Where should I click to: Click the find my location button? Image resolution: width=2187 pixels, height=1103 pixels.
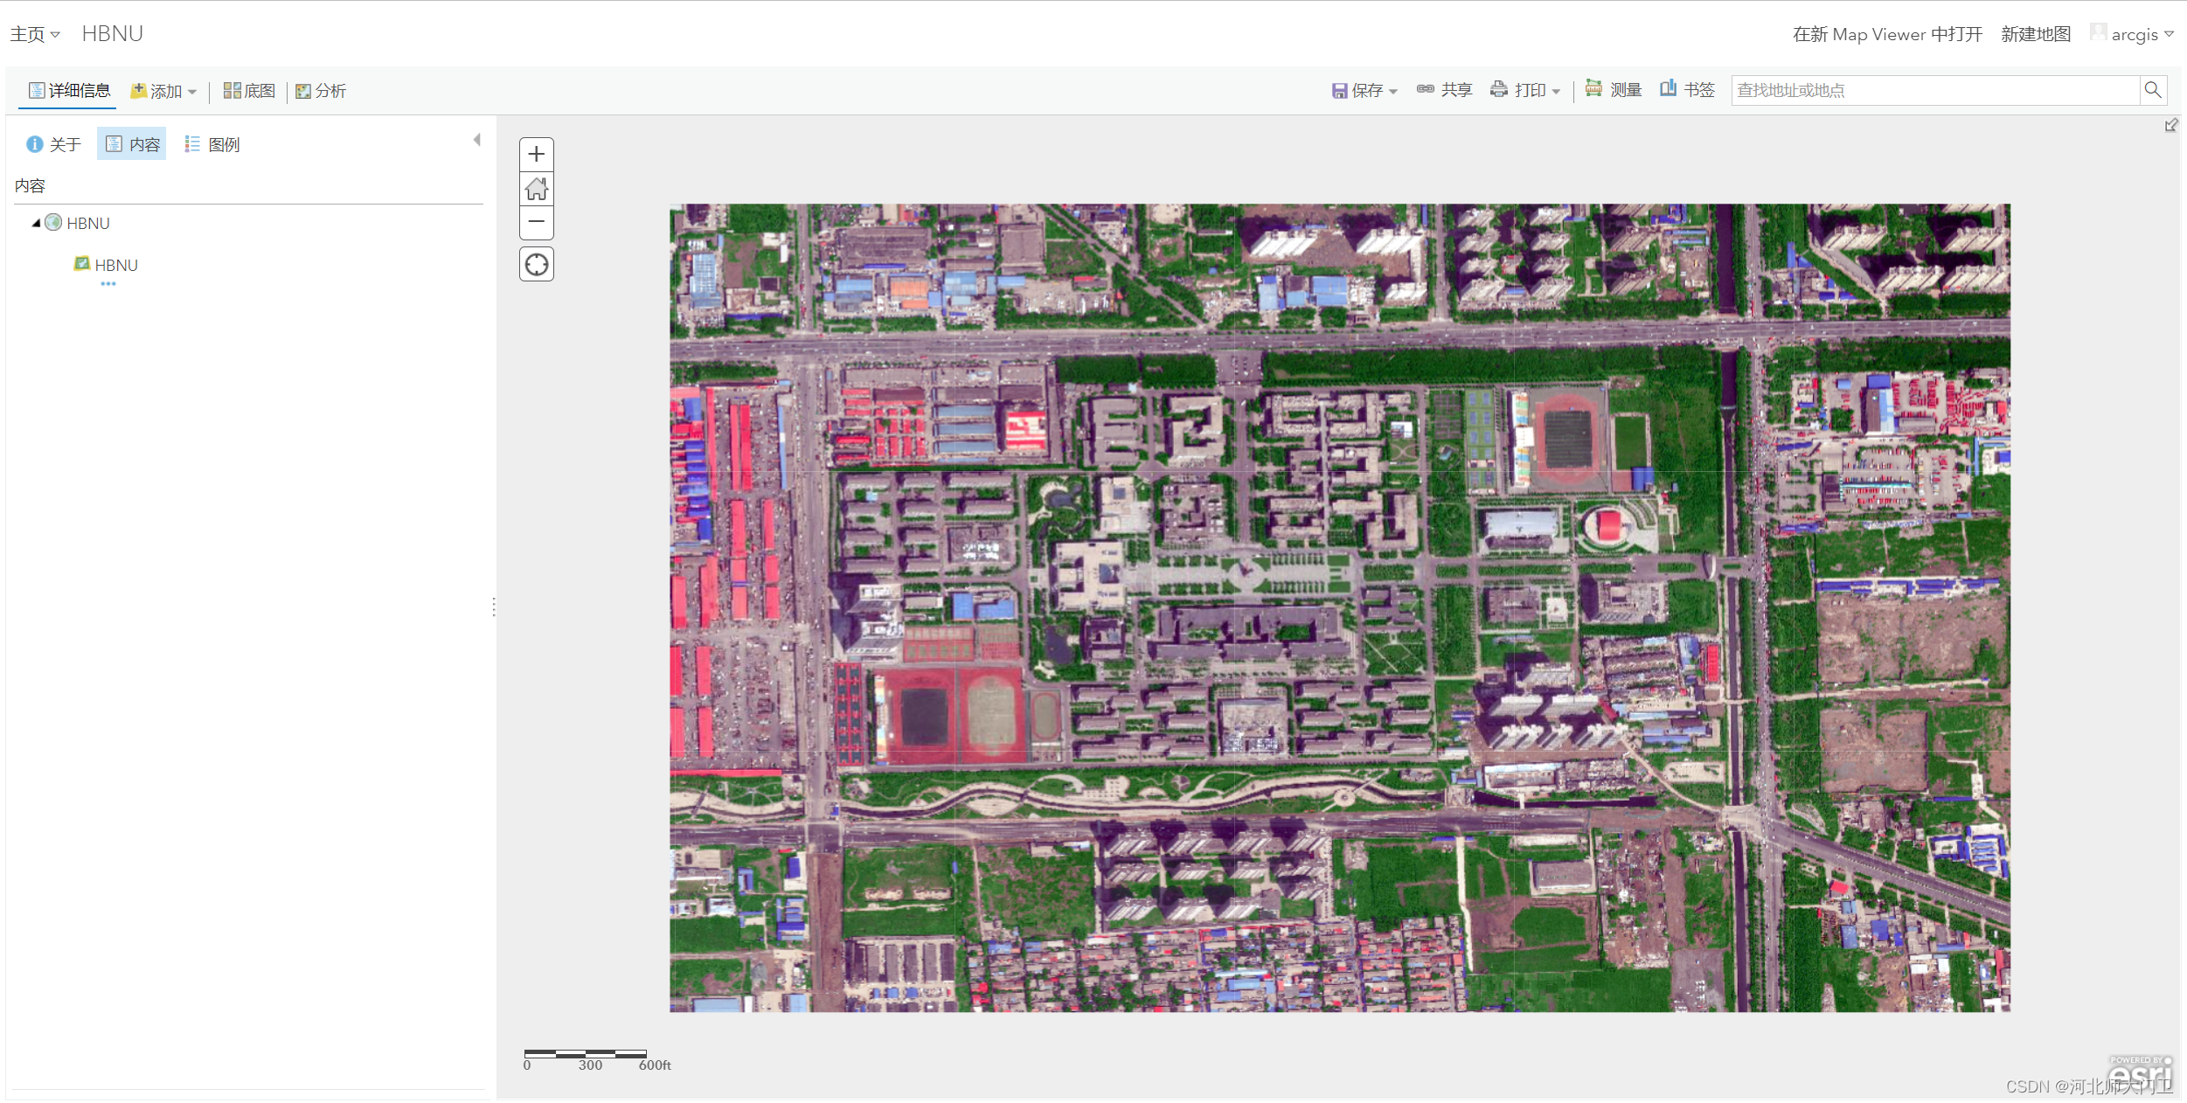point(536,264)
